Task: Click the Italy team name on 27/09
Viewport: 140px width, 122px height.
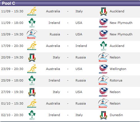Action: click(56, 92)
